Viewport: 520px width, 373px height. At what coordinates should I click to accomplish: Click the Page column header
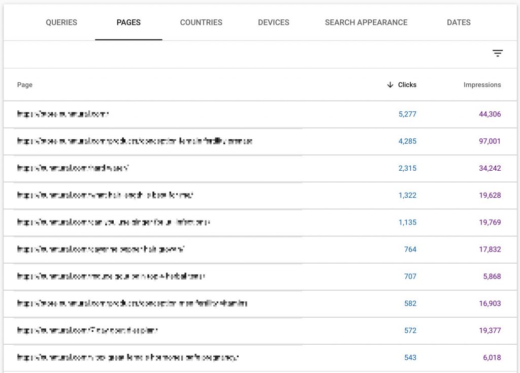coord(25,85)
